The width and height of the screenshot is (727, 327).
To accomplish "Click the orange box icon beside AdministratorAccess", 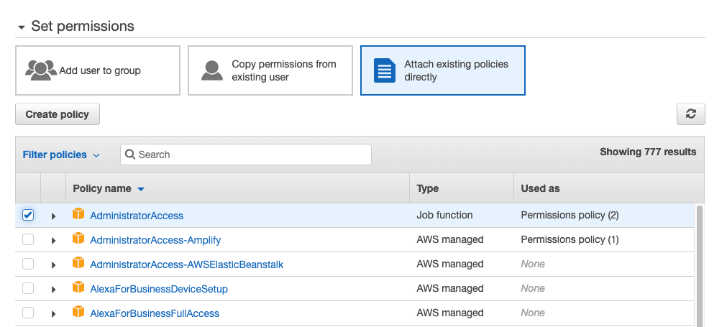I will 78,214.
